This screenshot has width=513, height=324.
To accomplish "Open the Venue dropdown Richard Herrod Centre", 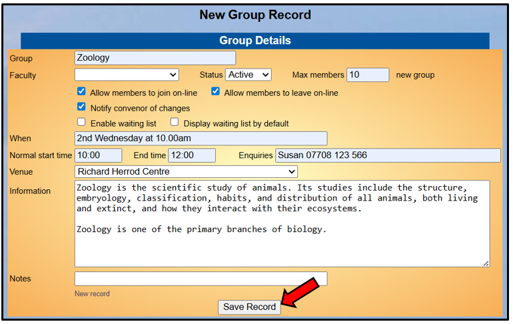I will click(x=186, y=171).
